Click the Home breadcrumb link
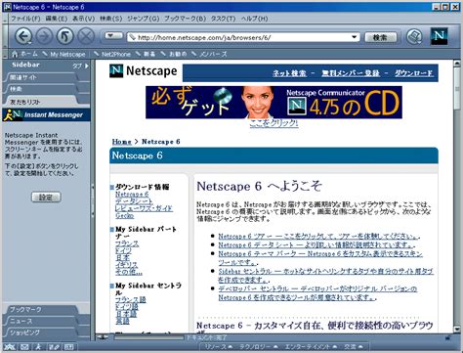The width and height of the screenshot is (463, 353). [121, 142]
